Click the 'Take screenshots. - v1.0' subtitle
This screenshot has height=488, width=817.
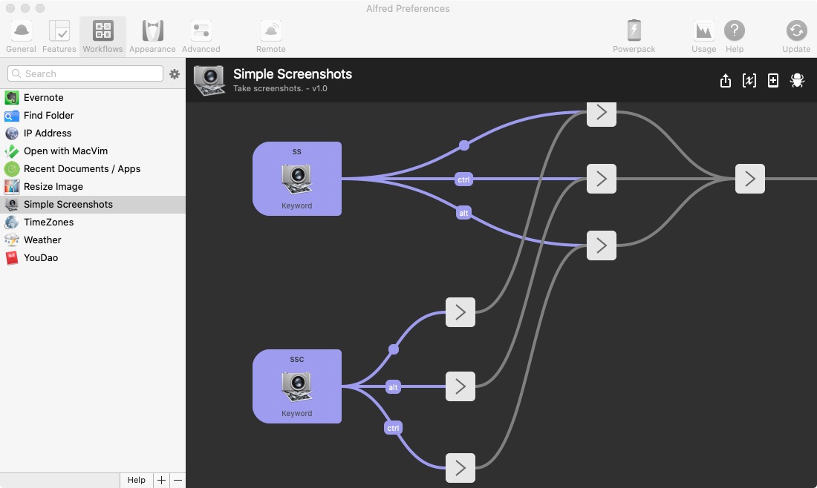click(280, 88)
